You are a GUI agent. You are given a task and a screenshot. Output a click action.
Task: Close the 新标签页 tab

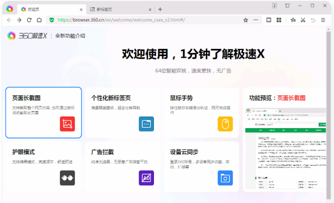150,9
